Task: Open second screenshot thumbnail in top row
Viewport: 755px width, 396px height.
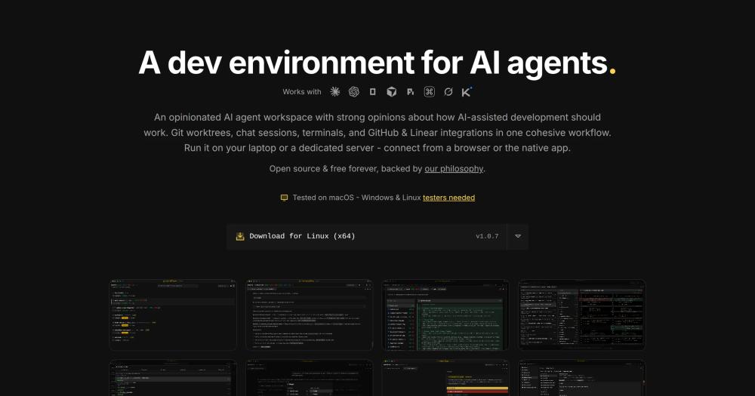Action: coord(309,315)
